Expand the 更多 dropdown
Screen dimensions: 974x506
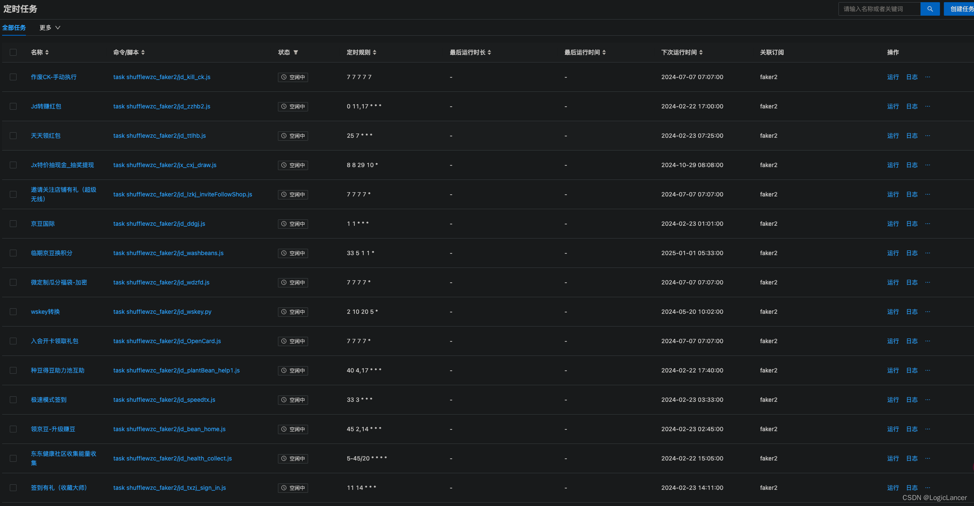pos(50,28)
